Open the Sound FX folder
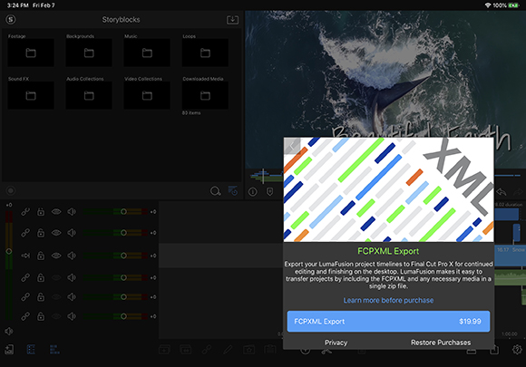The image size is (526, 367). [31, 95]
